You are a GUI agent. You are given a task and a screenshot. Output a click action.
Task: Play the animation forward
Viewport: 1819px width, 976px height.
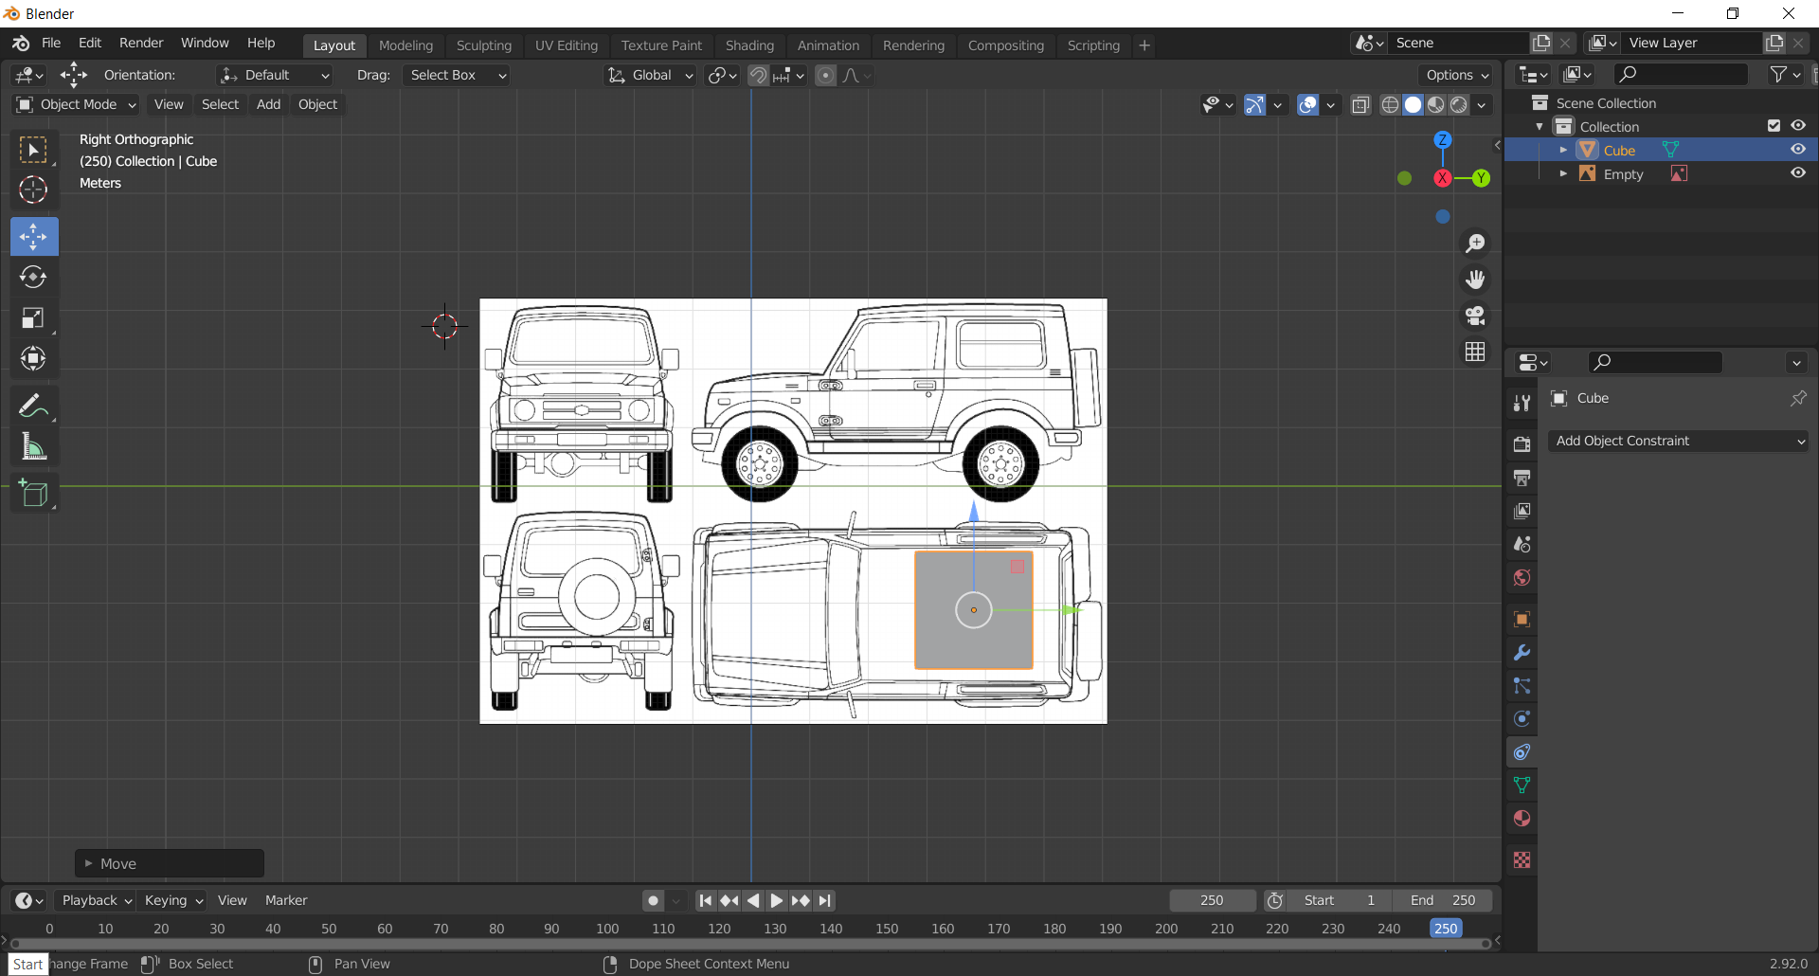click(x=777, y=900)
